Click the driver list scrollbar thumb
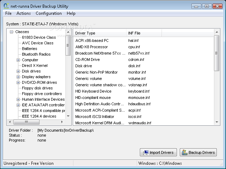This screenshot has height=169, width=226. tap(216, 53)
